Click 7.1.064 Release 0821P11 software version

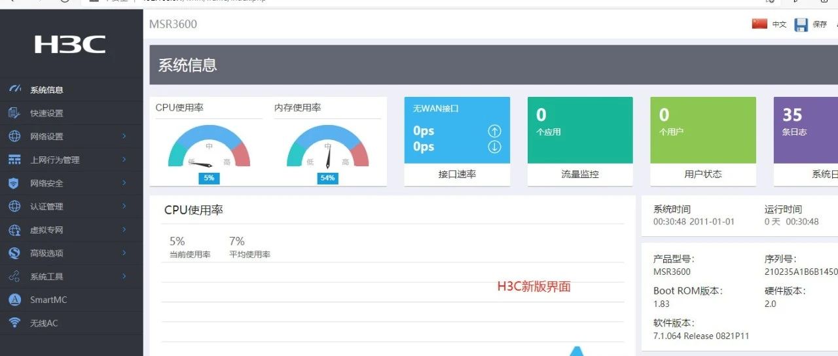pos(701,336)
